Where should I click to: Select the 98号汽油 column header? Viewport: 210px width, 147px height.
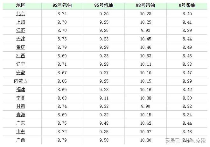click(145, 5)
